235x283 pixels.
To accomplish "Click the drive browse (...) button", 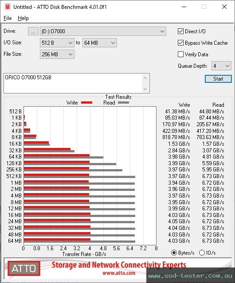I will (x=33, y=31).
